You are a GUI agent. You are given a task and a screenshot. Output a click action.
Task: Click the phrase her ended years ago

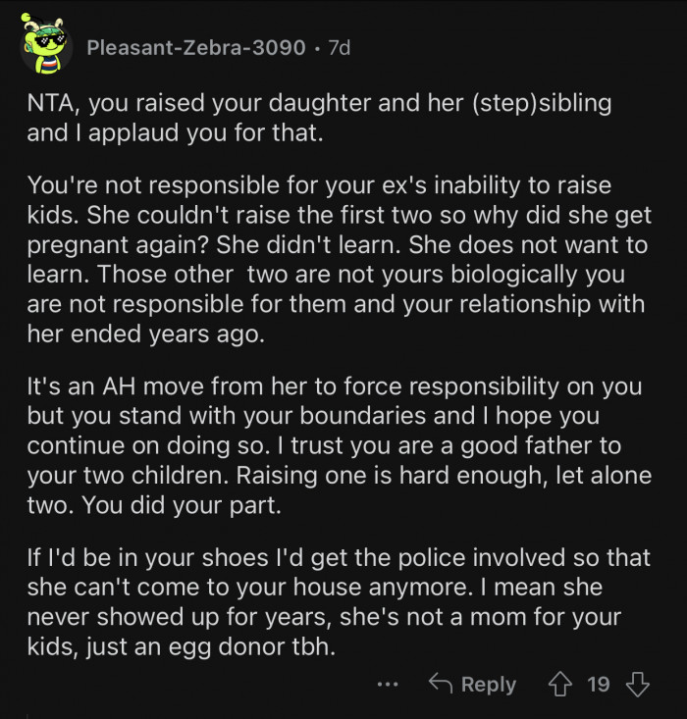click(x=146, y=334)
